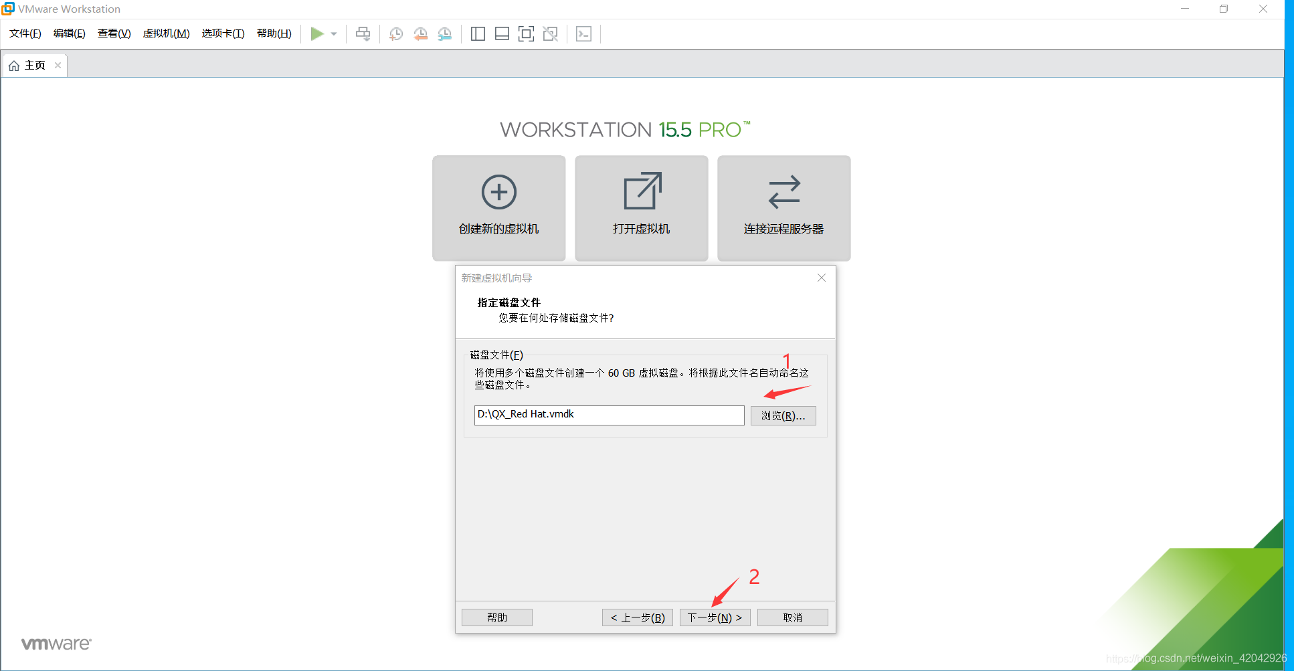Open the 编辑(E) menu
Image resolution: width=1294 pixels, height=671 pixels.
(x=70, y=33)
